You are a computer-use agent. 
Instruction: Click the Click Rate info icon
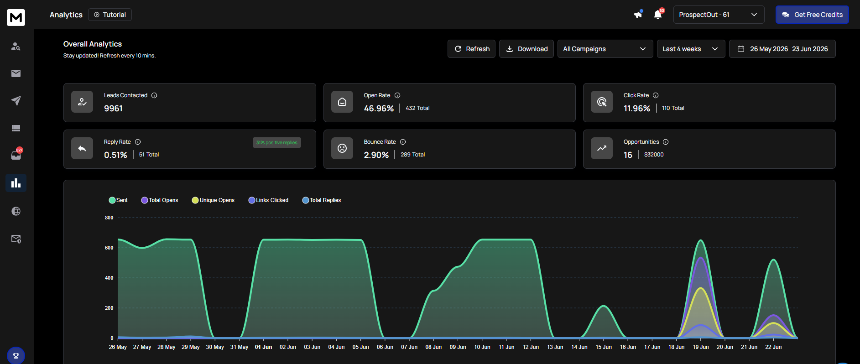point(656,95)
